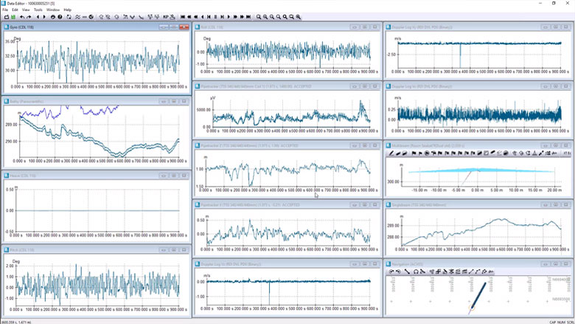This screenshot has height=324, width=575.
Task: Click the last magnifier icon in zoom group
Action: pos(298,16)
